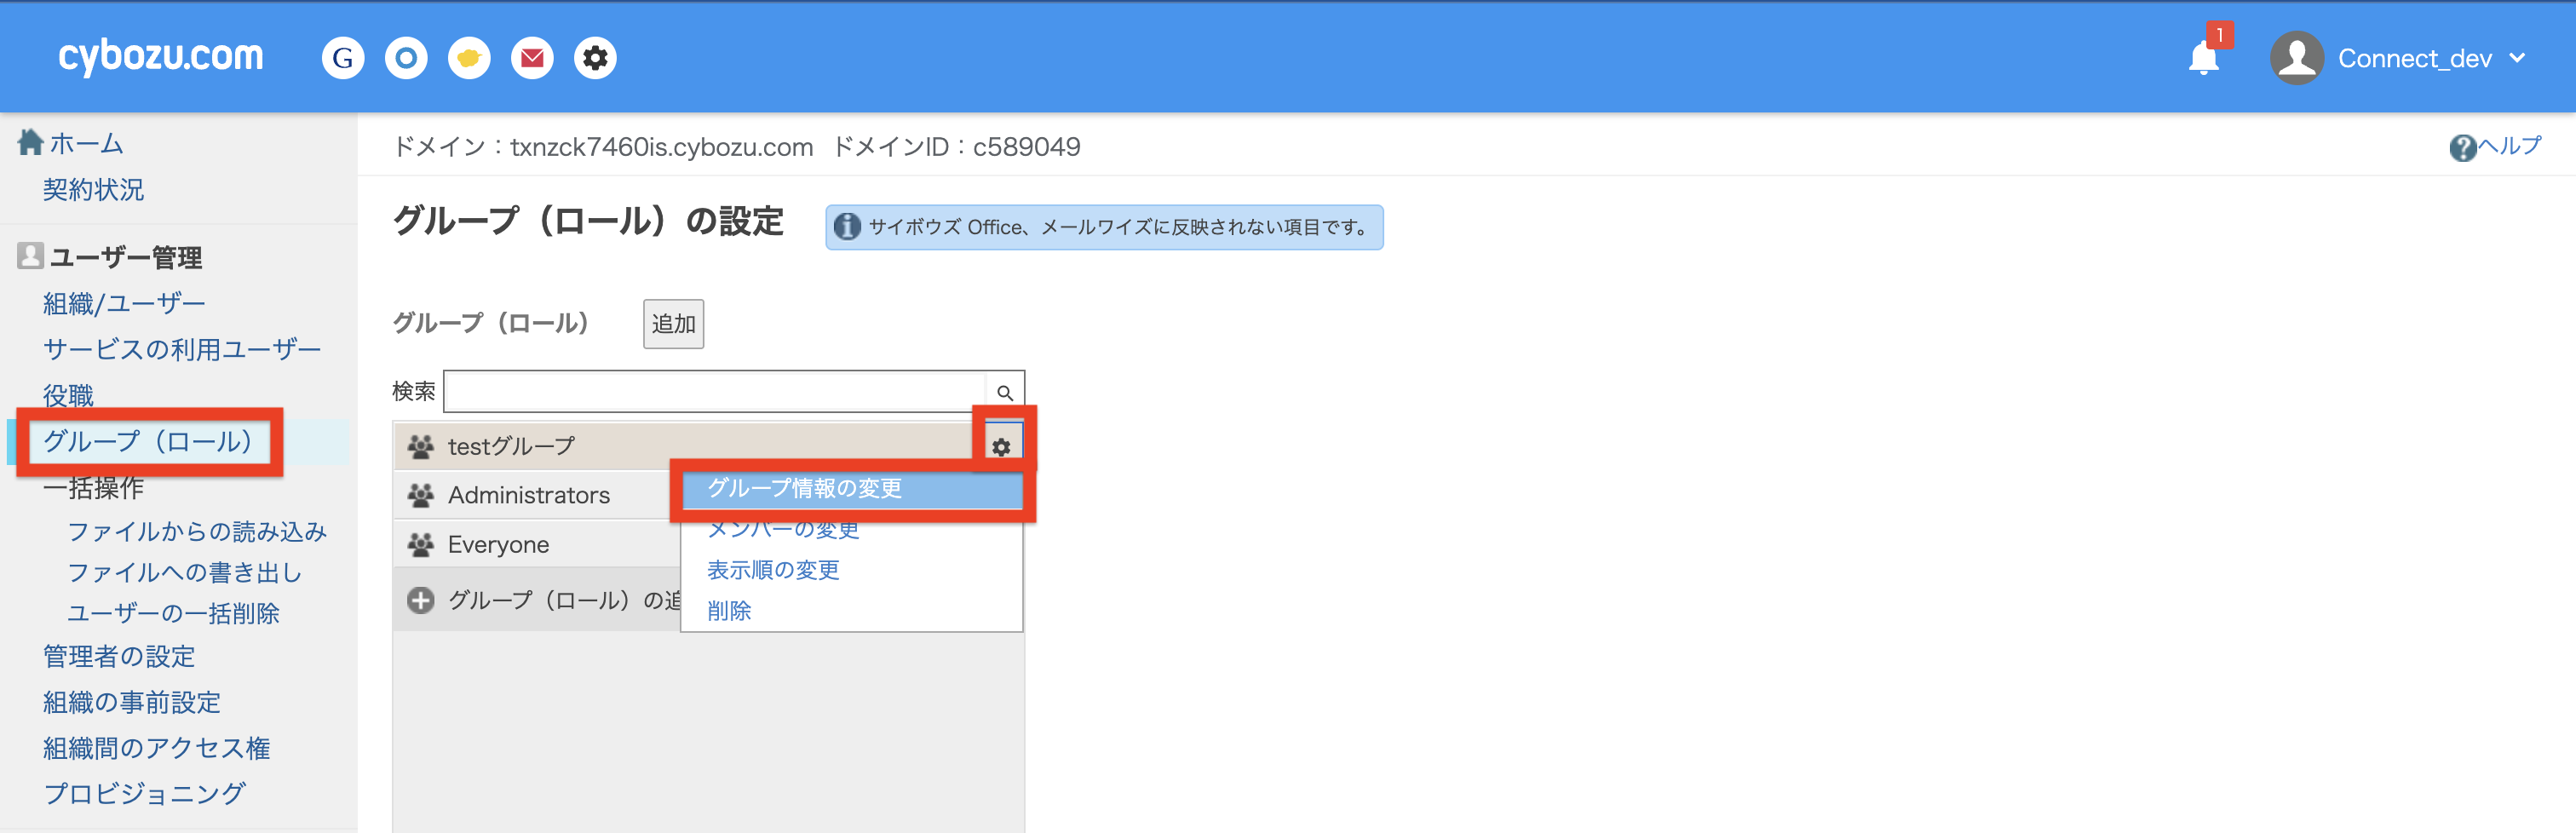Open 役職 sidebar link
Viewport: 2576px width, 833px height.
(68, 395)
